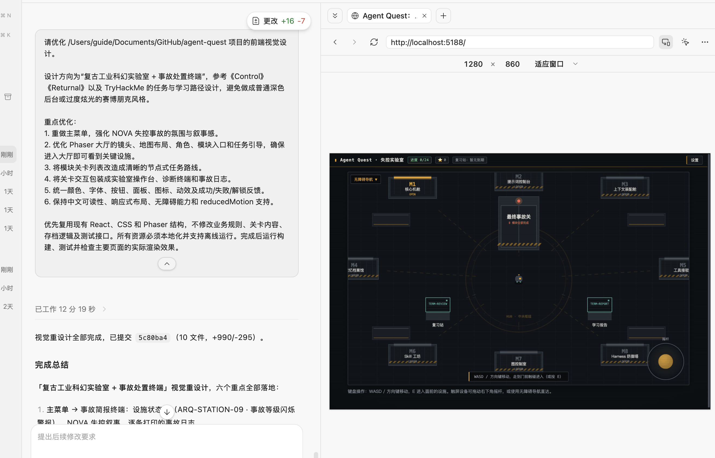The height and width of the screenshot is (458, 715).
Task: Select the 刚刚 conversation highlighted in the sidebar
Action: 7,154
